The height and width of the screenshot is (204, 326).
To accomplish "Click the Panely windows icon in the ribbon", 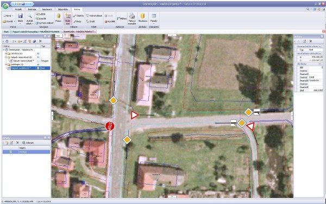I will (x=154, y=16).
